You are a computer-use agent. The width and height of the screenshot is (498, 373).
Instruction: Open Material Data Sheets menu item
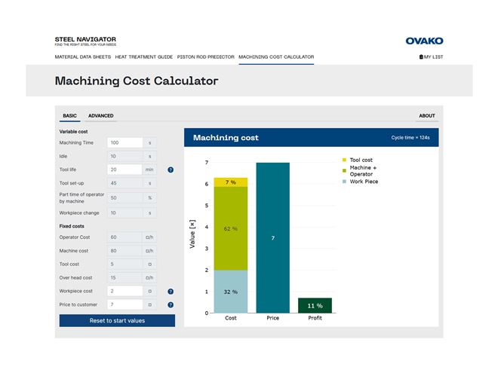pos(83,57)
